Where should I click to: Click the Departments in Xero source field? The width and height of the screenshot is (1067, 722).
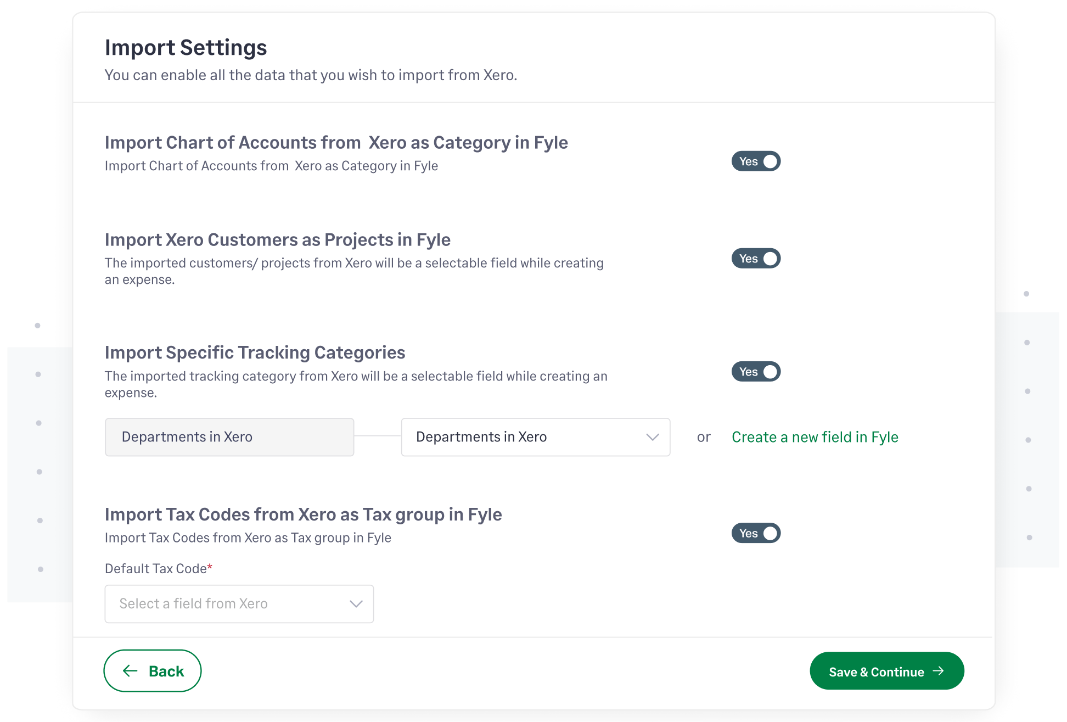229,437
